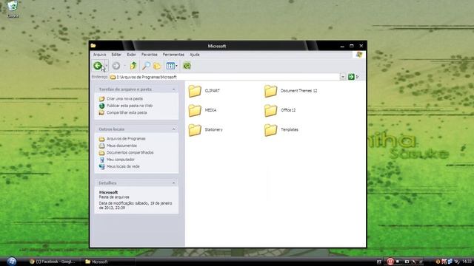Select the Recycle Bin desktop icon
Image resolution: width=474 pixels, height=266 pixels.
pos(13,9)
